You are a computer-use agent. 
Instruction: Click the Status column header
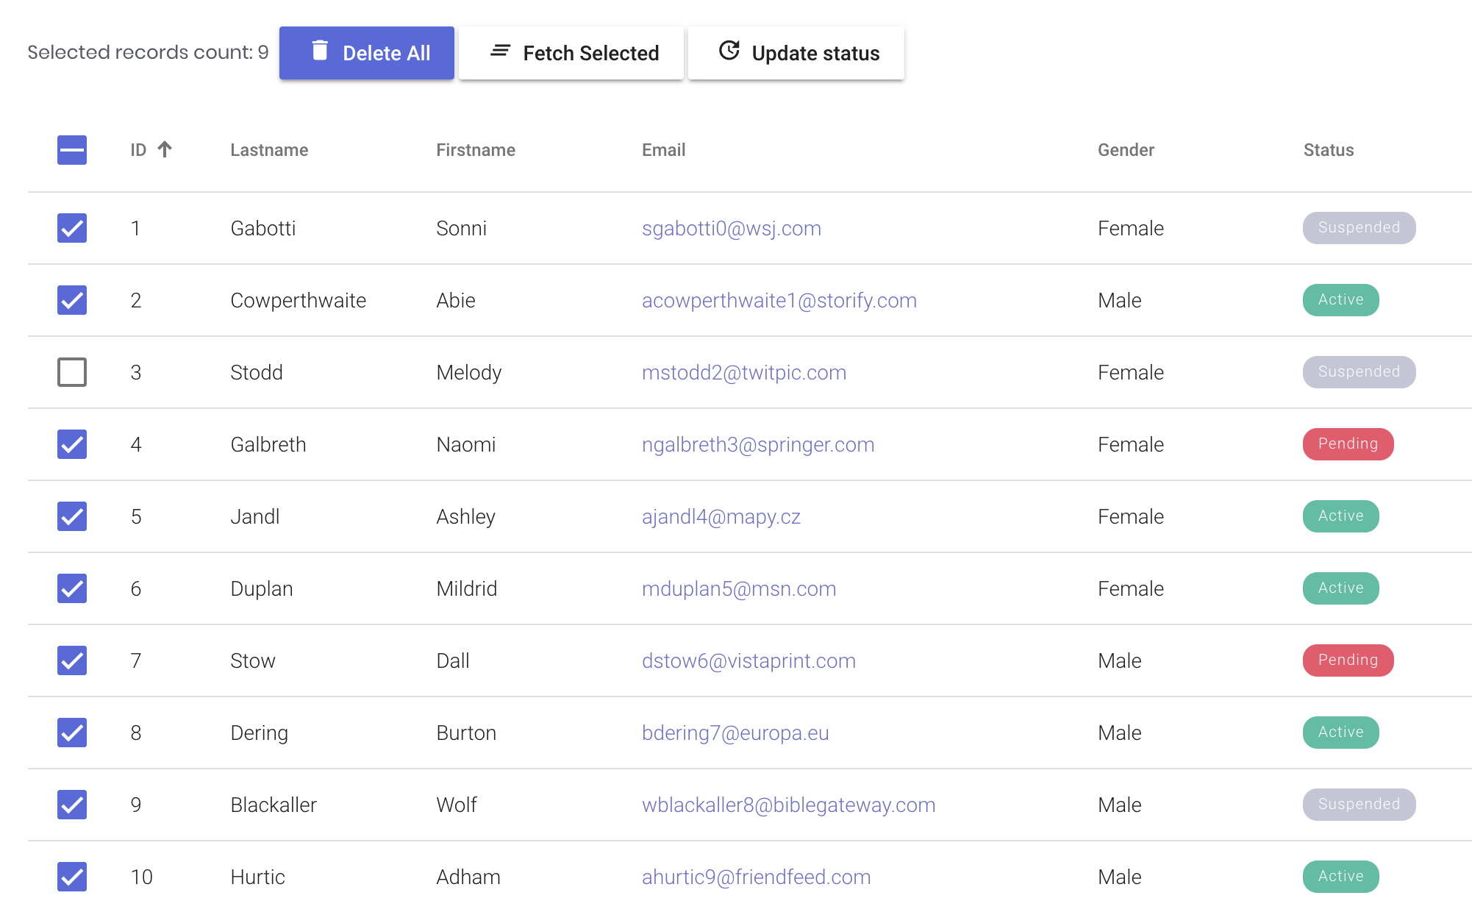pyautogui.click(x=1328, y=150)
